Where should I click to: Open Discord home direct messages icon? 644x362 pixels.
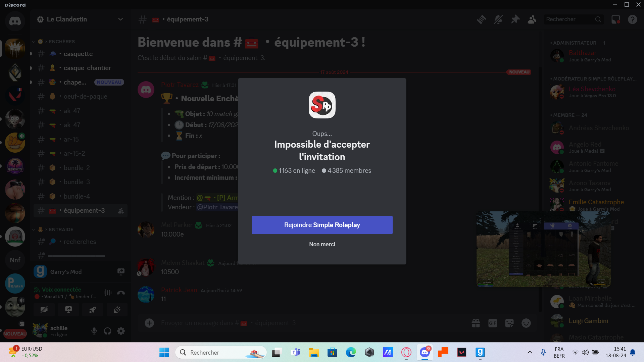coord(15,21)
